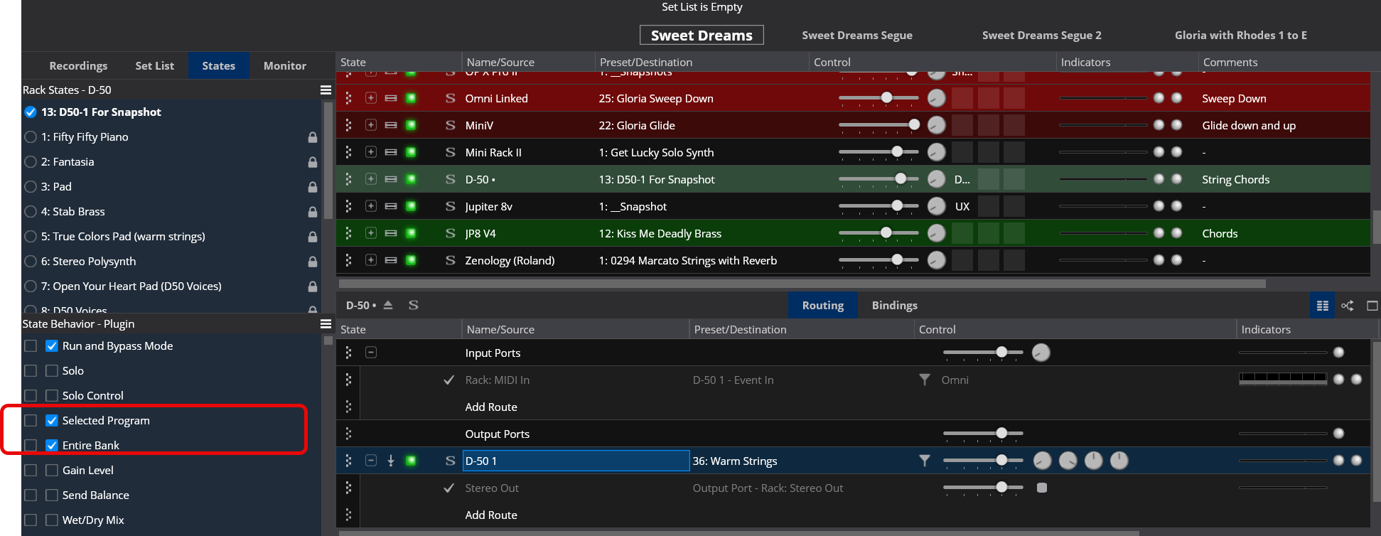1381x536 pixels.
Task: Click the rack icon in the Zenology (Roland) row
Action: point(391,260)
